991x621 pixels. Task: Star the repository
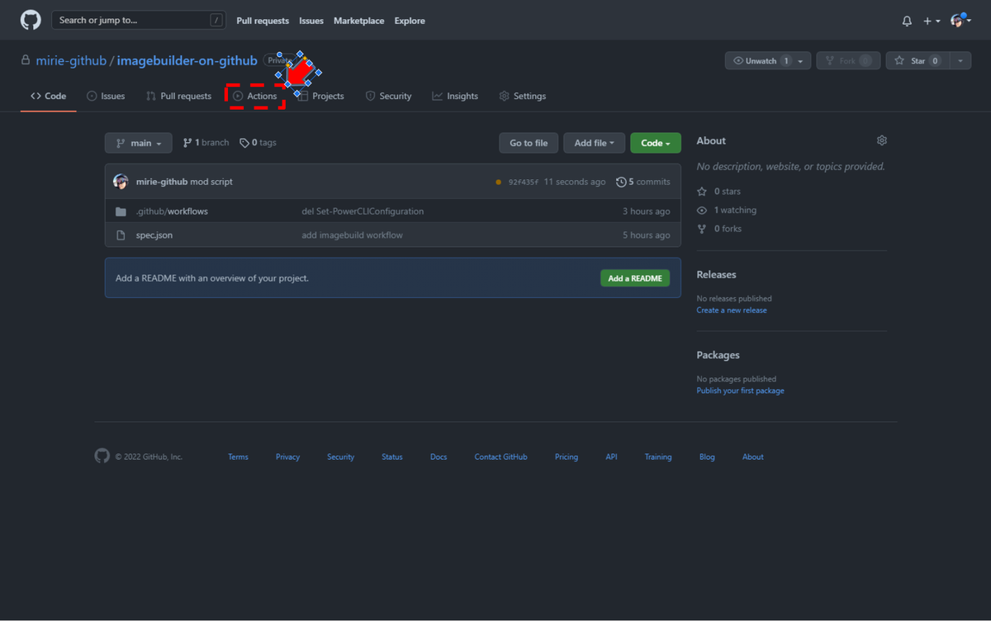coord(917,61)
